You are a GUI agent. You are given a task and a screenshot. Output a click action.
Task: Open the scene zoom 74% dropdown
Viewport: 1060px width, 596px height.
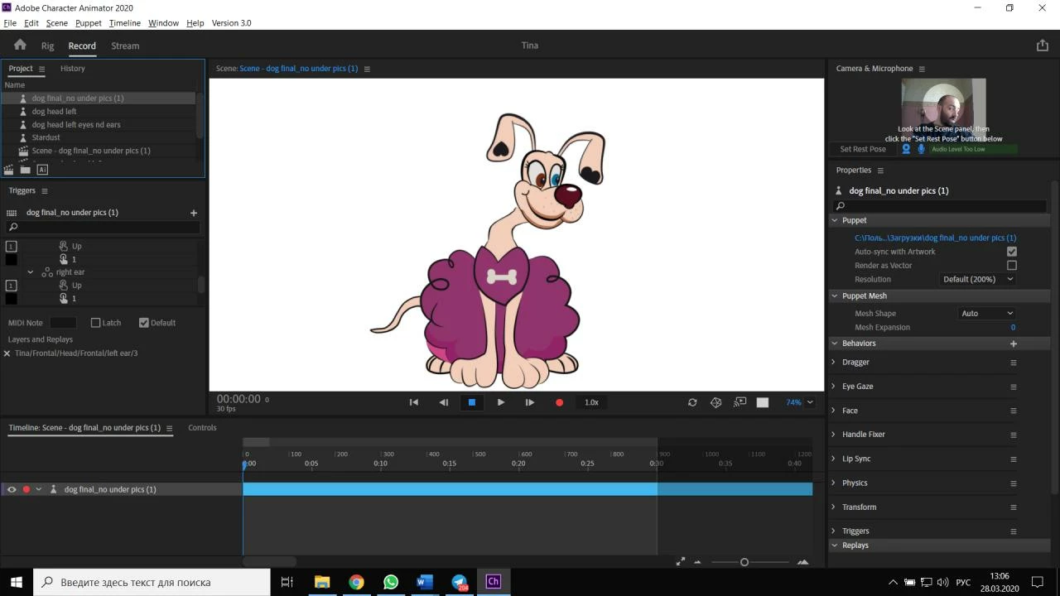pyautogui.click(x=799, y=402)
